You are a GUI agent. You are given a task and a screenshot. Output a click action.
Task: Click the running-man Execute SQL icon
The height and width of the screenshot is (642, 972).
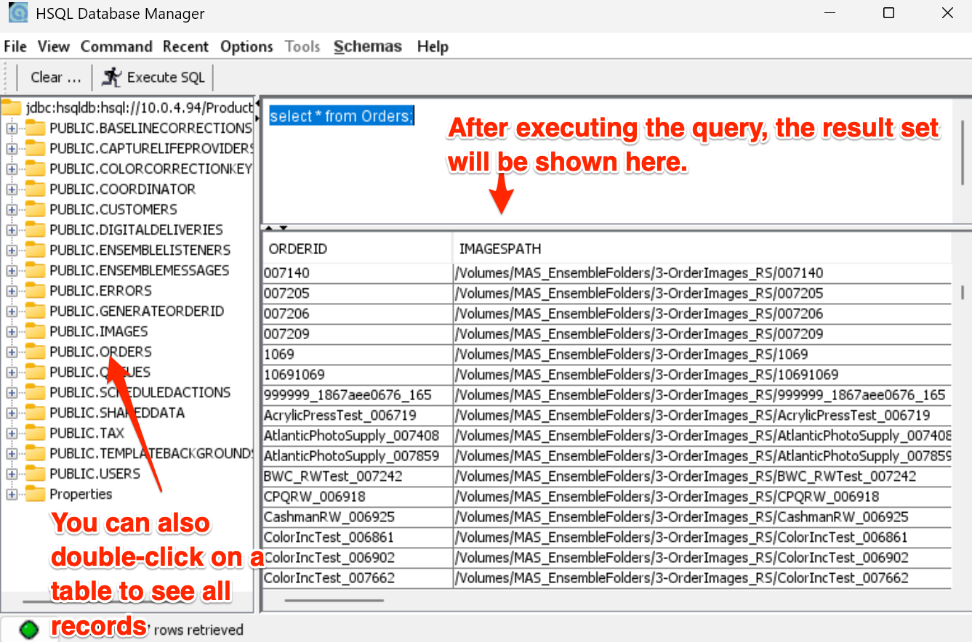point(112,77)
